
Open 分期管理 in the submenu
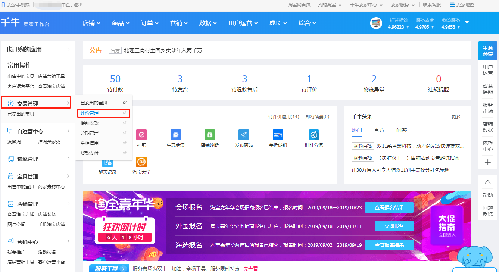[x=90, y=133]
